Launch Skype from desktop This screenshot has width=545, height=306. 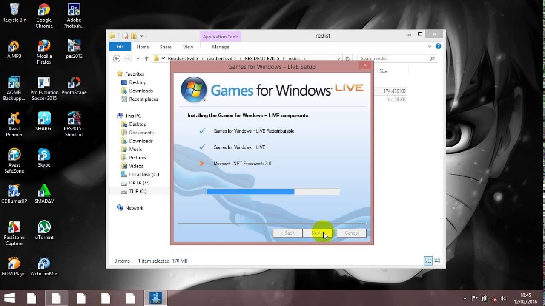[x=44, y=158]
